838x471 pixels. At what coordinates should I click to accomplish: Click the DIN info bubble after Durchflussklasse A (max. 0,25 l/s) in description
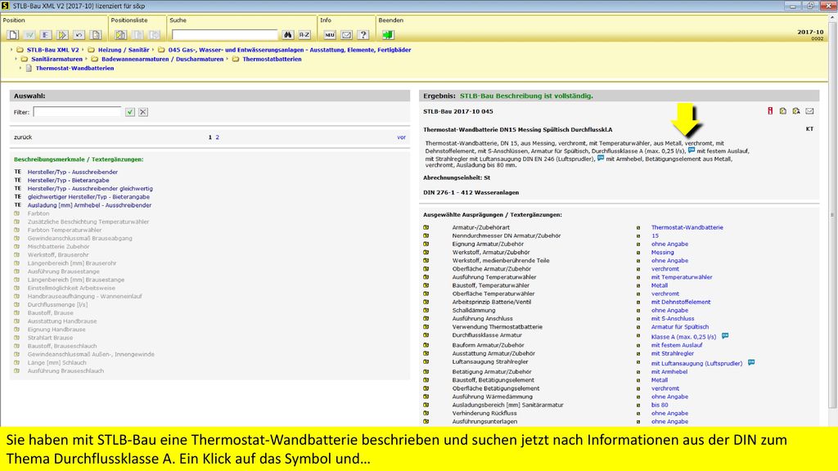tap(692, 150)
